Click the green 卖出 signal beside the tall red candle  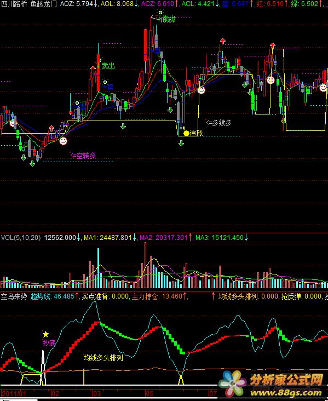(108, 66)
